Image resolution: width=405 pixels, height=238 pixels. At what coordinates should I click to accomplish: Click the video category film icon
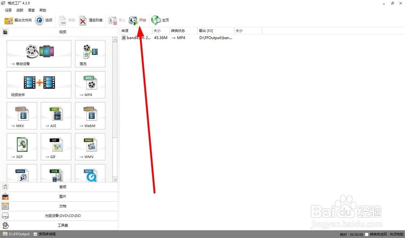click(x=5, y=32)
